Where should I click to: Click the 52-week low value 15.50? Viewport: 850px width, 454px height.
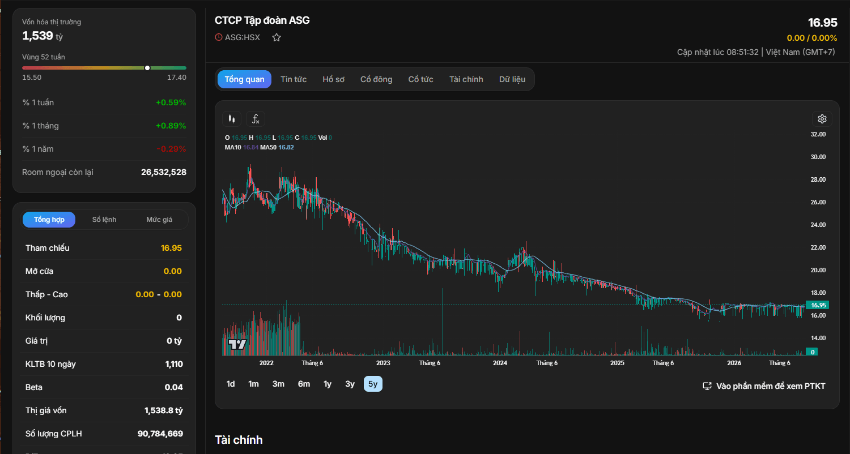point(32,78)
